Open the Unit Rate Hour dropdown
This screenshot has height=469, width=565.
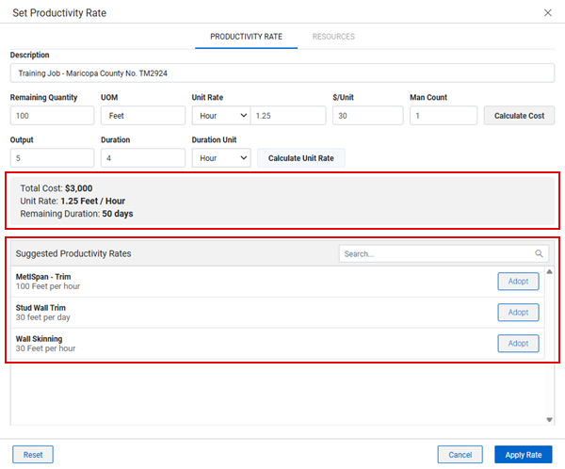(221, 116)
